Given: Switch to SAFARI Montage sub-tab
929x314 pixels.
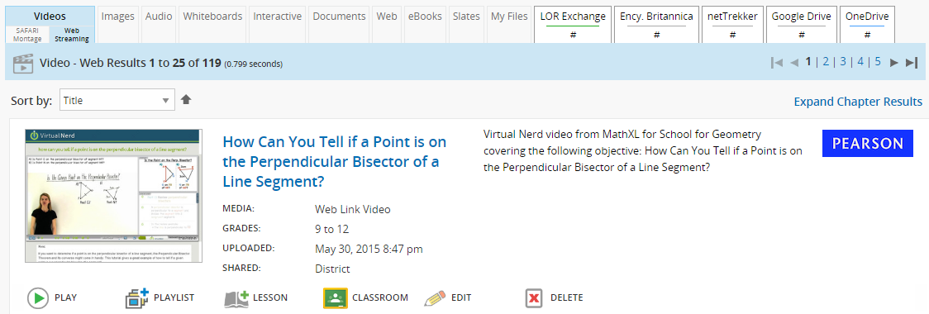Looking at the screenshot, I should point(27,35).
